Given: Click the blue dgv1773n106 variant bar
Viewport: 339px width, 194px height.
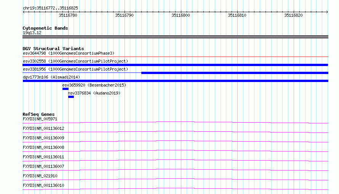Looking at the screenshot, I should coord(175,81).
